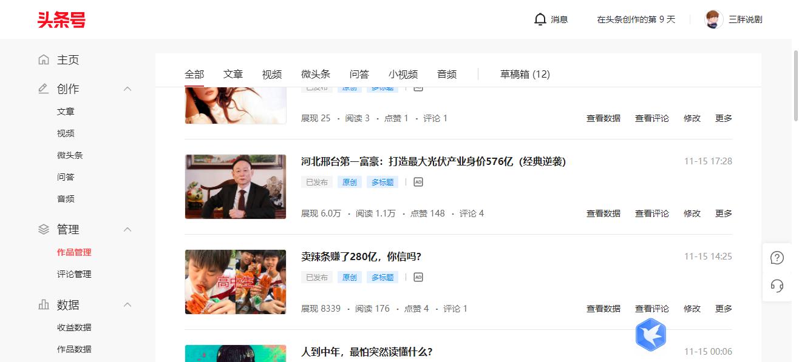Click 查看数据 for the 河北邢台 article
The image size is (799, 362).
point(603,213)
